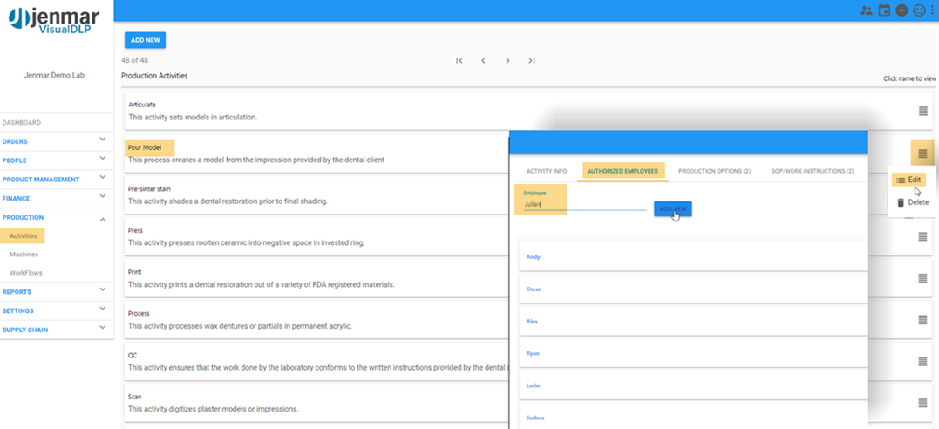Expand the SUPPLY CHAIN sidebar section
939x429 pixels.
pos(102,327)
